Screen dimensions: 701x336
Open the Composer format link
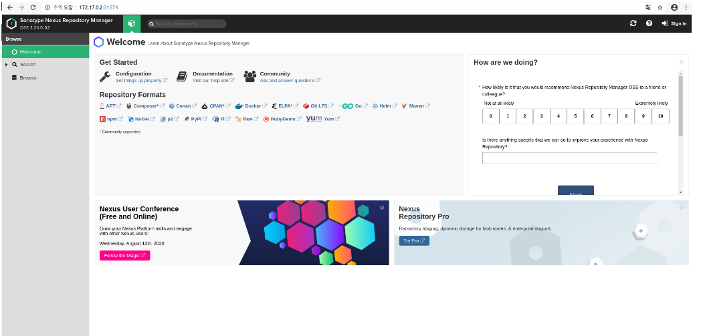145,106
